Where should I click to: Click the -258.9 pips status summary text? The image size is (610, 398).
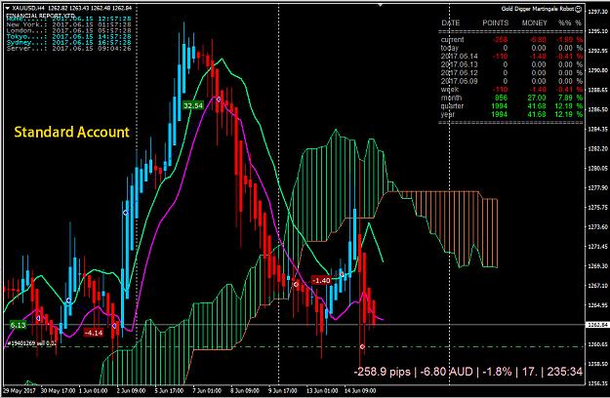point(382,372)
